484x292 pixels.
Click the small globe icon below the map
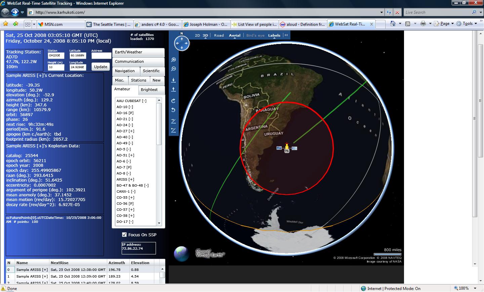181,254
